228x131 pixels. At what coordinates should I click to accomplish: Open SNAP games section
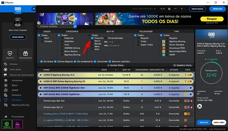point(15,90)
